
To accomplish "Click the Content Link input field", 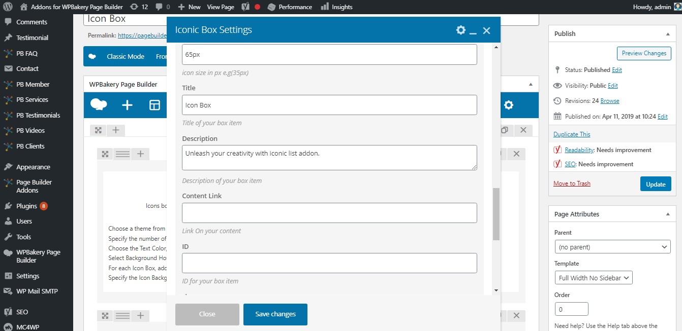I will pos(329,213).
